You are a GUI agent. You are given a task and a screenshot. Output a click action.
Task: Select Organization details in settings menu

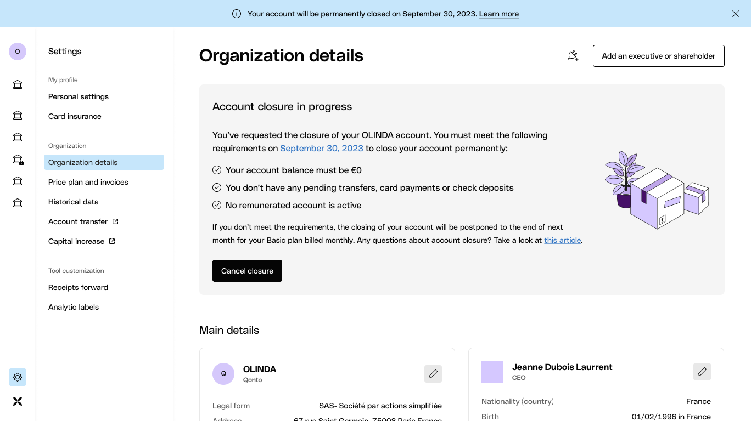[x=104, y=162]
